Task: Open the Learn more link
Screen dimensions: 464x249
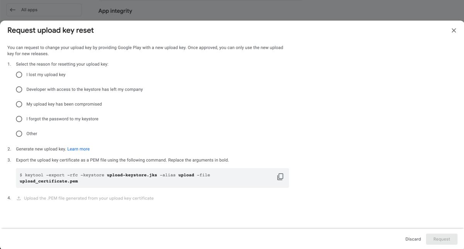Action: (78, 149)
